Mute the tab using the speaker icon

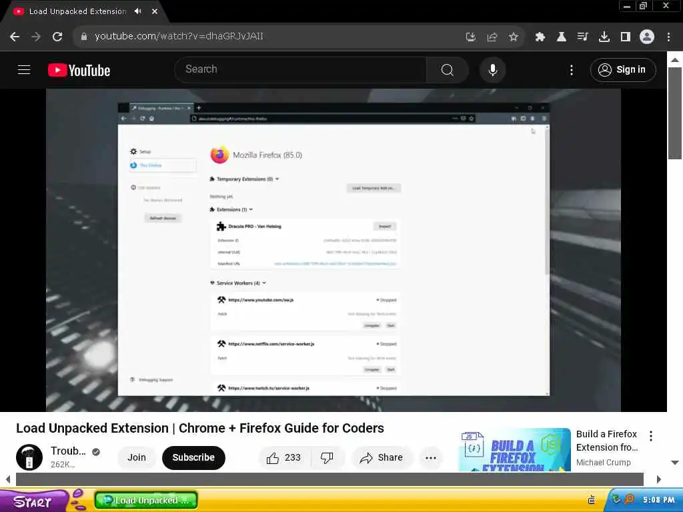point(137,11)
